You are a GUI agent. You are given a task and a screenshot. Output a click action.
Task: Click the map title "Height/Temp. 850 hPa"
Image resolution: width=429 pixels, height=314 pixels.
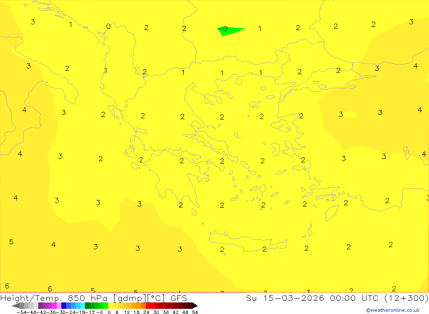tap(55, 298)
